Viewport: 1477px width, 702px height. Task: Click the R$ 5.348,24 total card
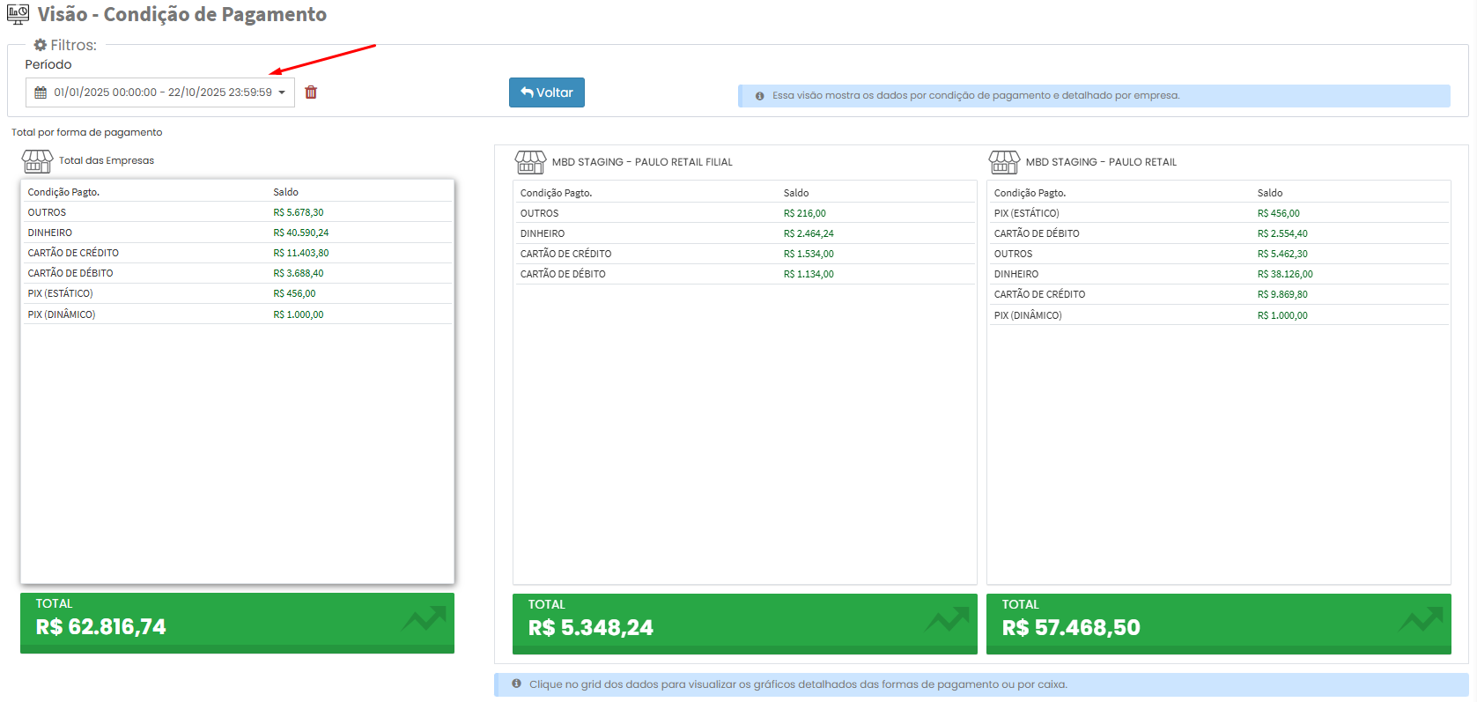click(x=744, y=623)
